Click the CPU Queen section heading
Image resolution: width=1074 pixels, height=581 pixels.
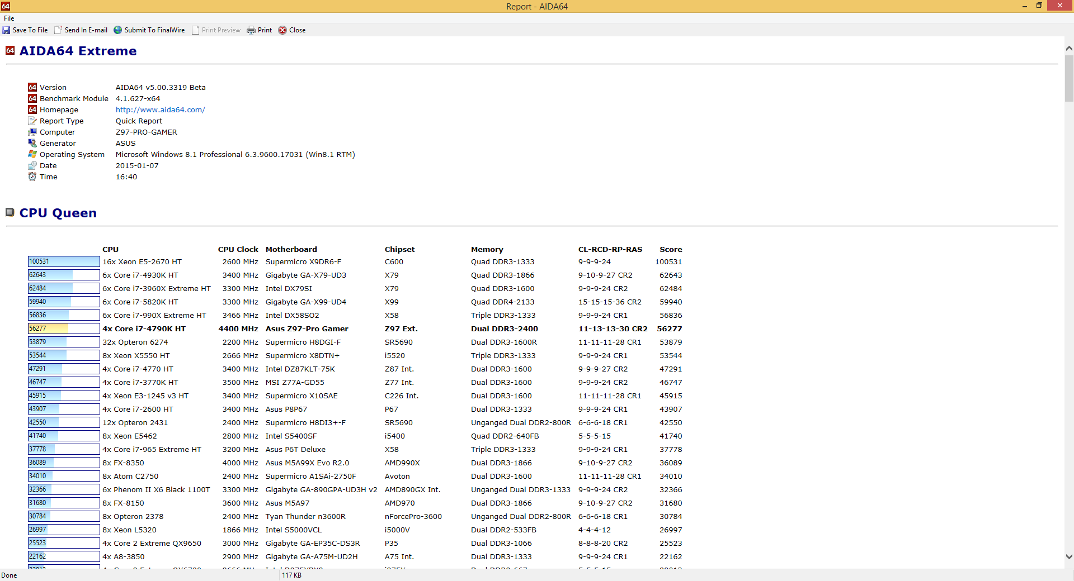click(x=58, y=213)
